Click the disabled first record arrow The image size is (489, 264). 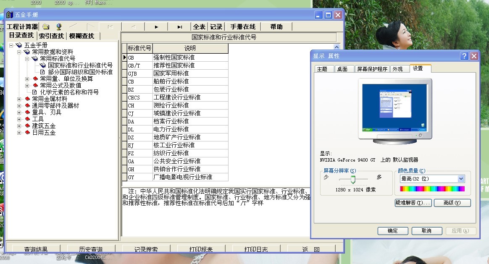click(110, 27)
